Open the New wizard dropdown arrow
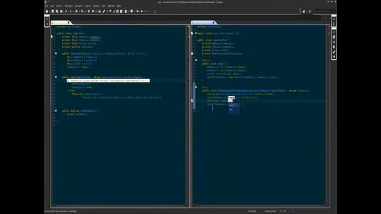 click(x=49, y=11)
